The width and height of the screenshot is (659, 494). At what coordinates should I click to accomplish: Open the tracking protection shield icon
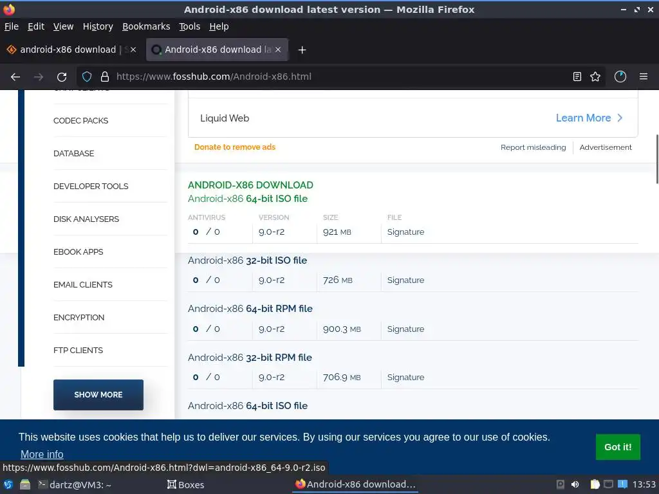click(87, 77)
